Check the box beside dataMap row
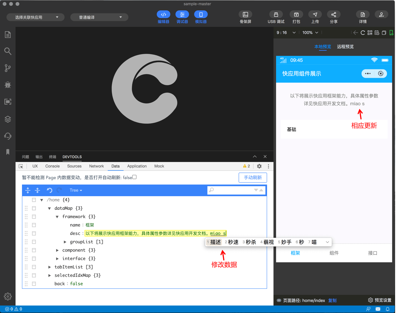Image resolution: width=399 pixels, height=313 pixels. (x=34, y=208)
